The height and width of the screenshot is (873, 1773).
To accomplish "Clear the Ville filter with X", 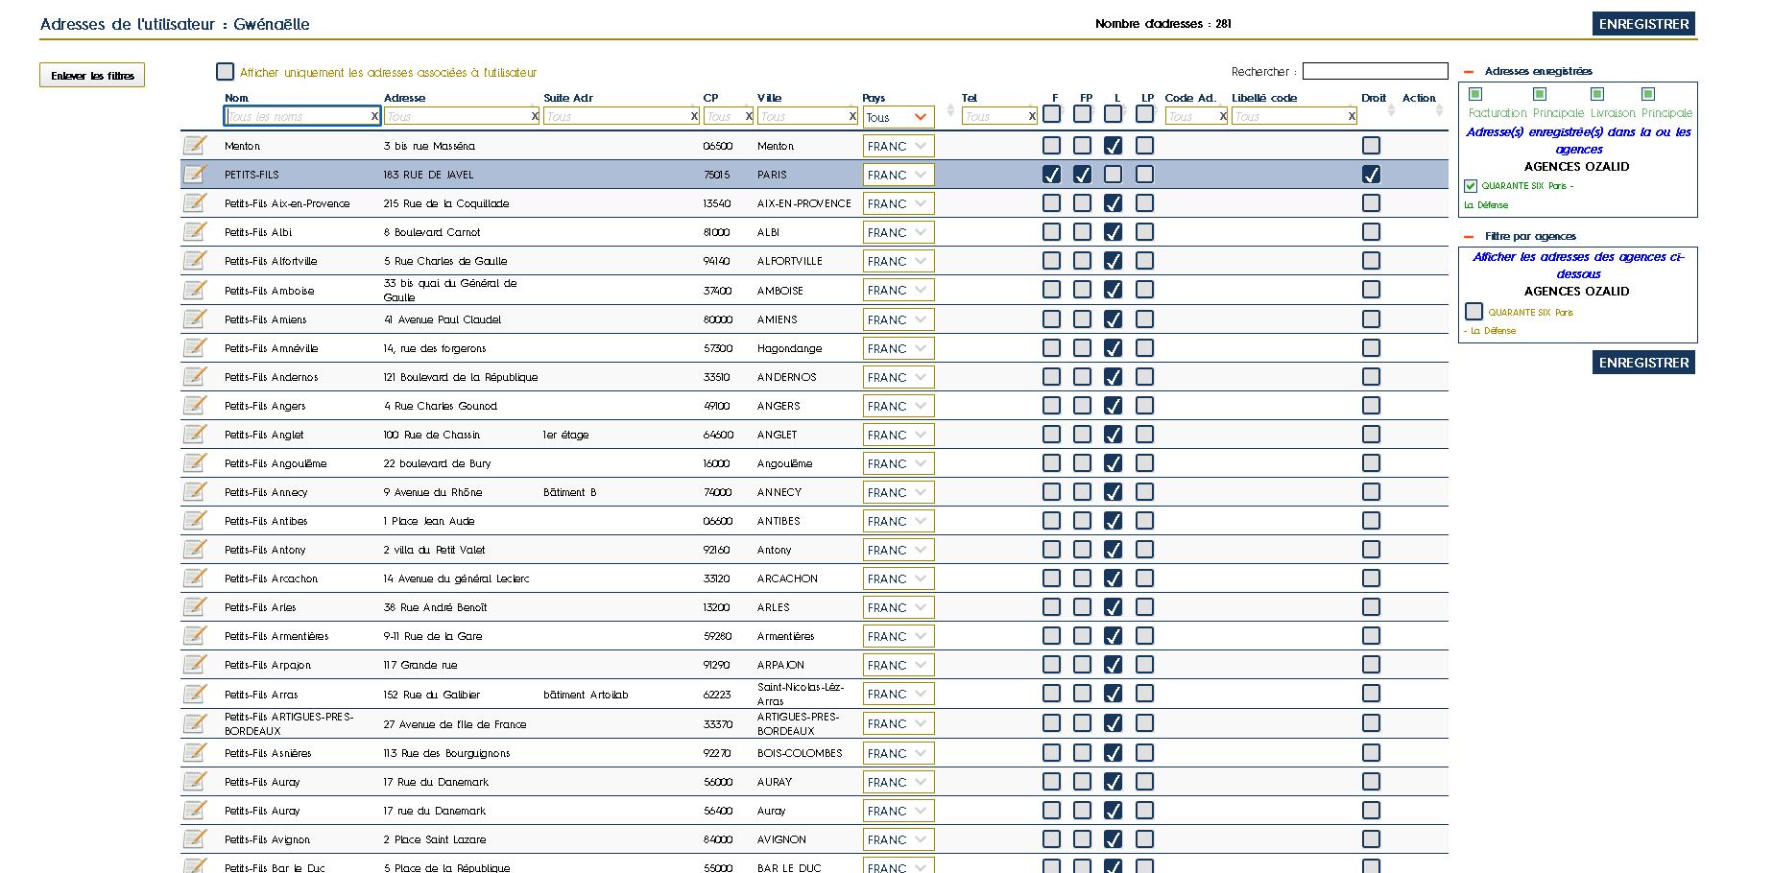I will pos(851,116).
